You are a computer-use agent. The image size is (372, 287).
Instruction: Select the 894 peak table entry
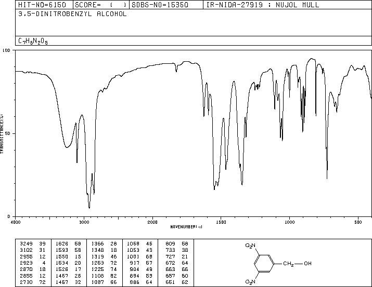142,276
